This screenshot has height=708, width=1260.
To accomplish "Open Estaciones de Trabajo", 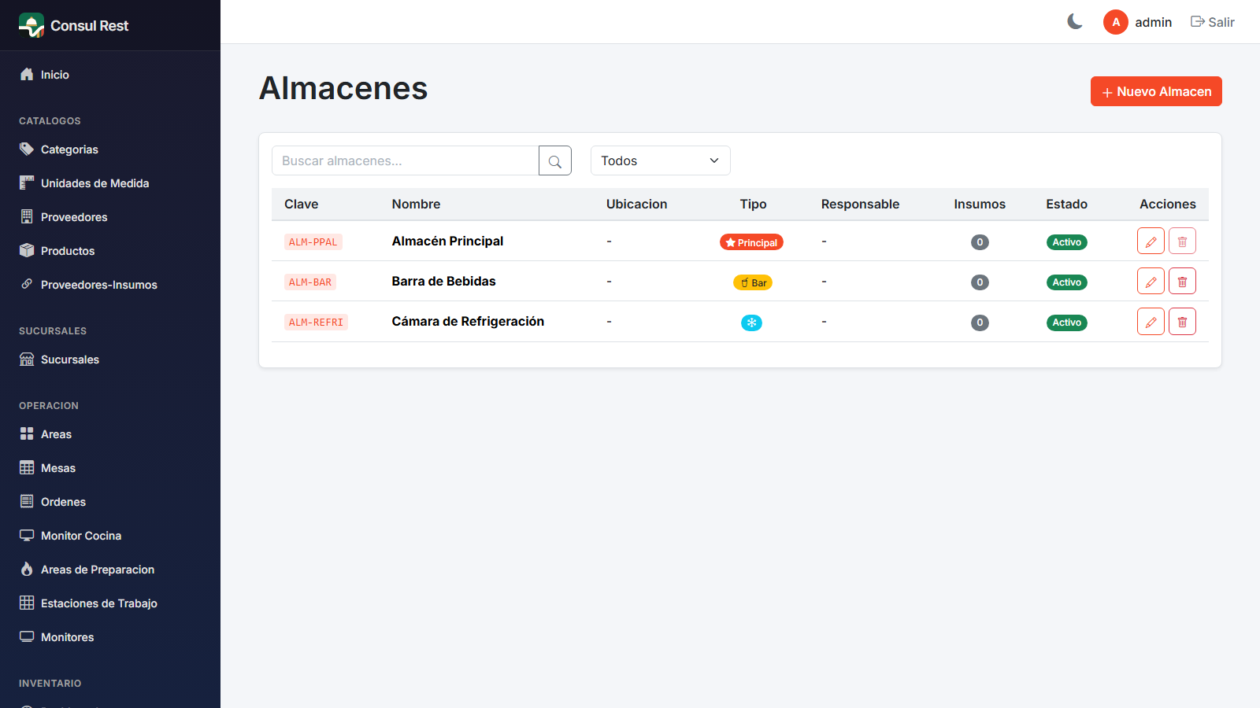I will pos(110,603).
